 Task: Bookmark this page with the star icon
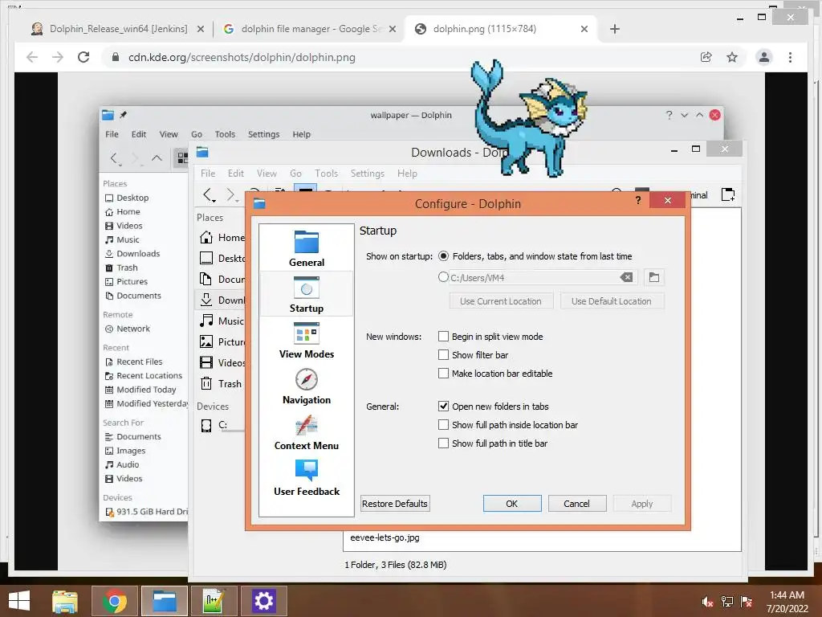[732, 57]
